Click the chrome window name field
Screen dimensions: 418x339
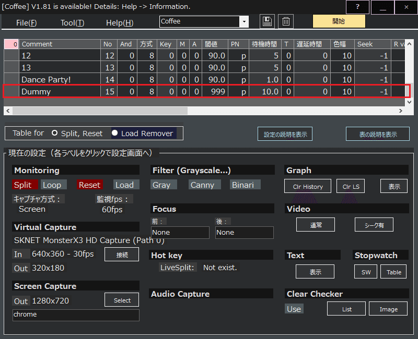tap(76, 315)
